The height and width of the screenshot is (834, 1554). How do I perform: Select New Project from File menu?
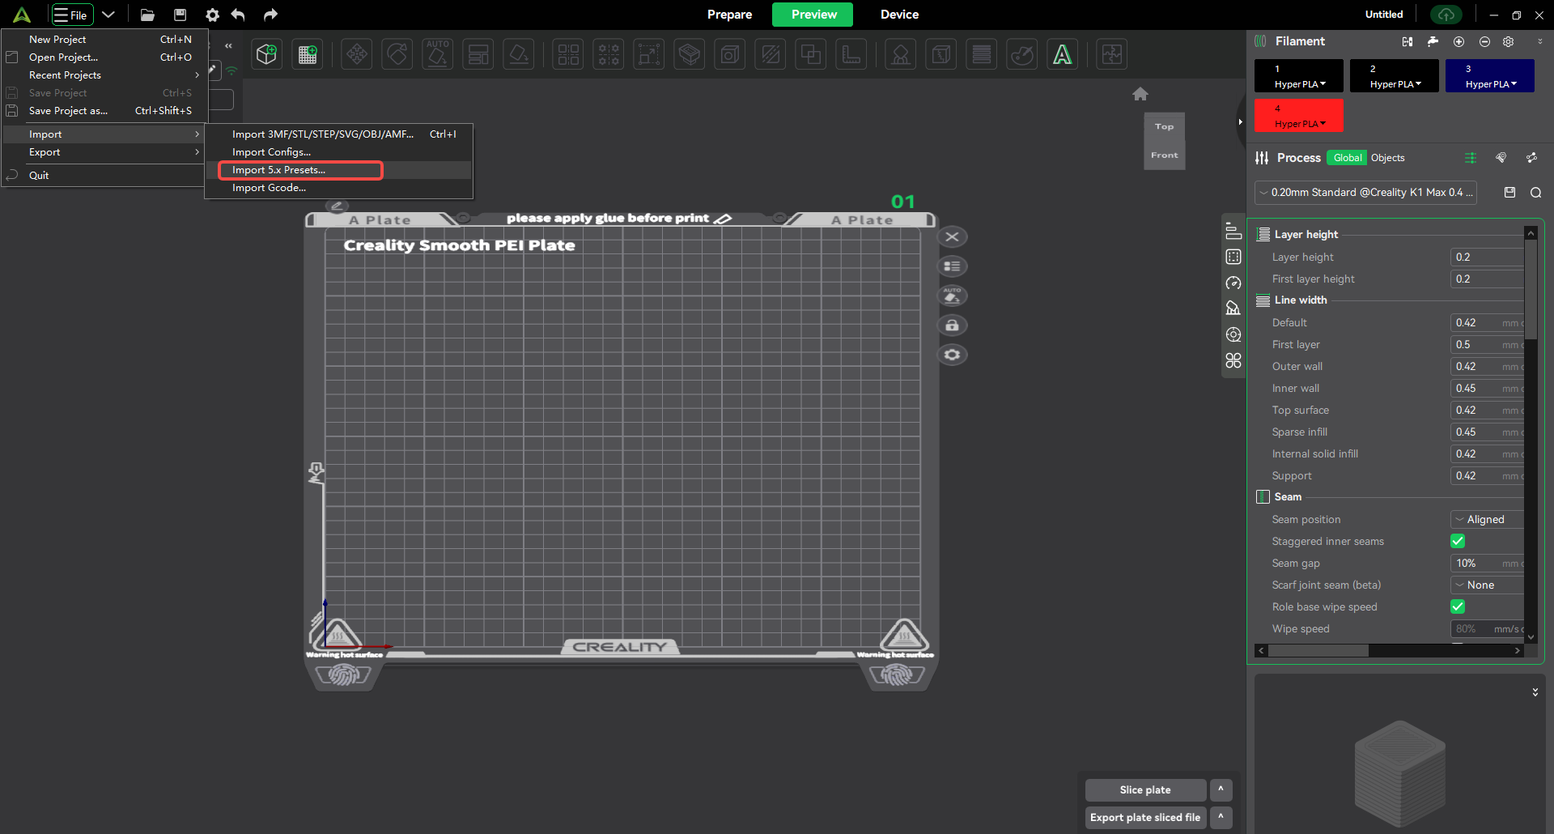[x=104, y=39]
